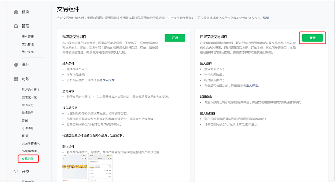Open 客服 in the sidebar

pyautogui.click(x=24, y=121)
